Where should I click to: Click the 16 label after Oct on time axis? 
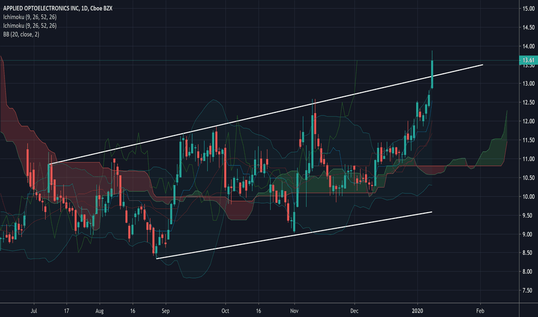coord(259,311)
